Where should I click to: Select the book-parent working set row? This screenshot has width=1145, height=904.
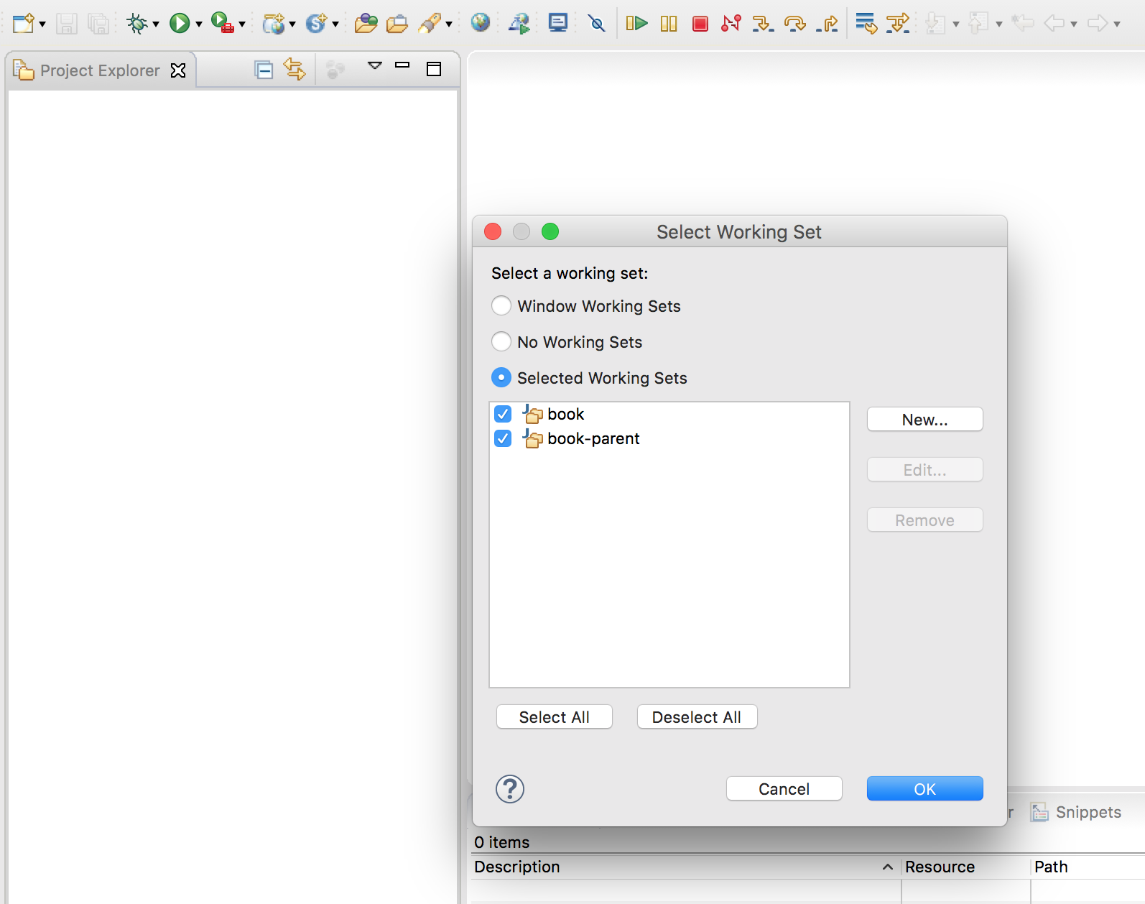[669, 438]
